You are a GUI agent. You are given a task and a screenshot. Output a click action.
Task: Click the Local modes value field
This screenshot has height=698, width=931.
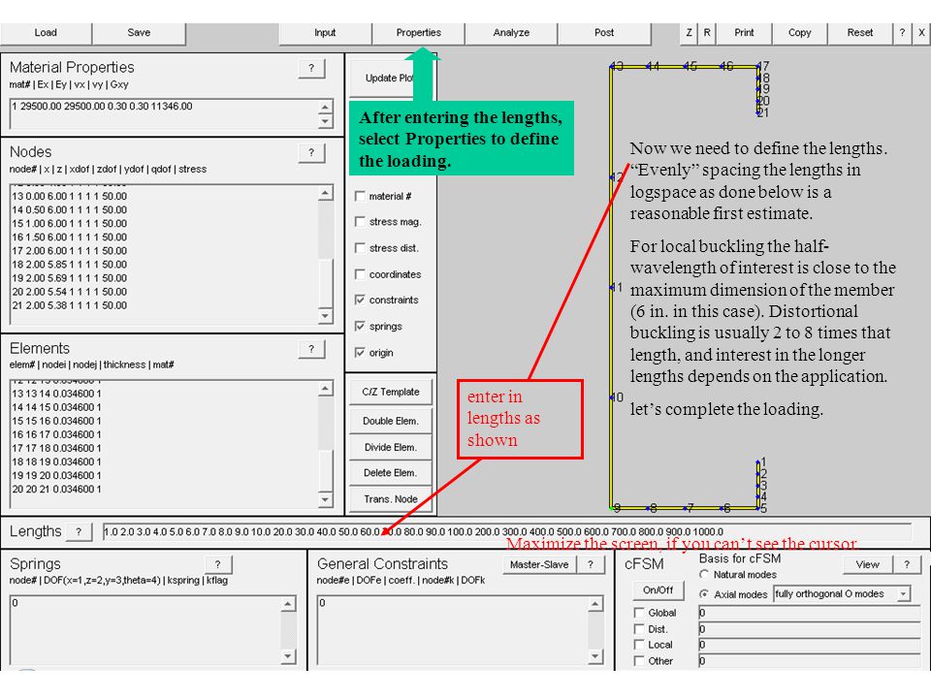pos(809,646)
